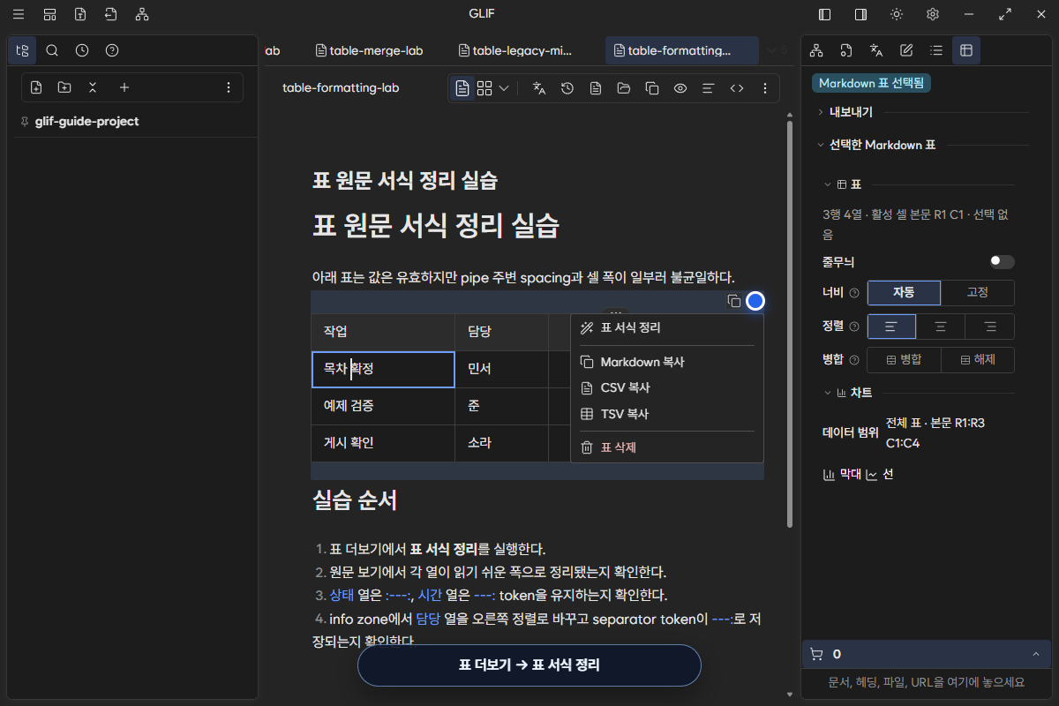Click the file export icon in title bar
Image resolution: width=1059 pixels, height=706 pixels.
(x=80, y=14)
